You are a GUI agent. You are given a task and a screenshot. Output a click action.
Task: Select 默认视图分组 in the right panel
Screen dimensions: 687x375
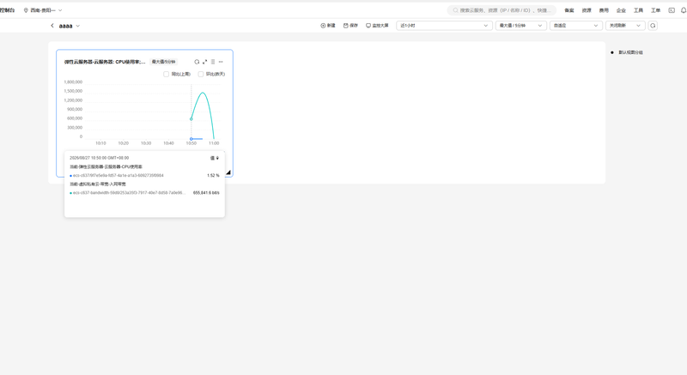coord(630,52)
